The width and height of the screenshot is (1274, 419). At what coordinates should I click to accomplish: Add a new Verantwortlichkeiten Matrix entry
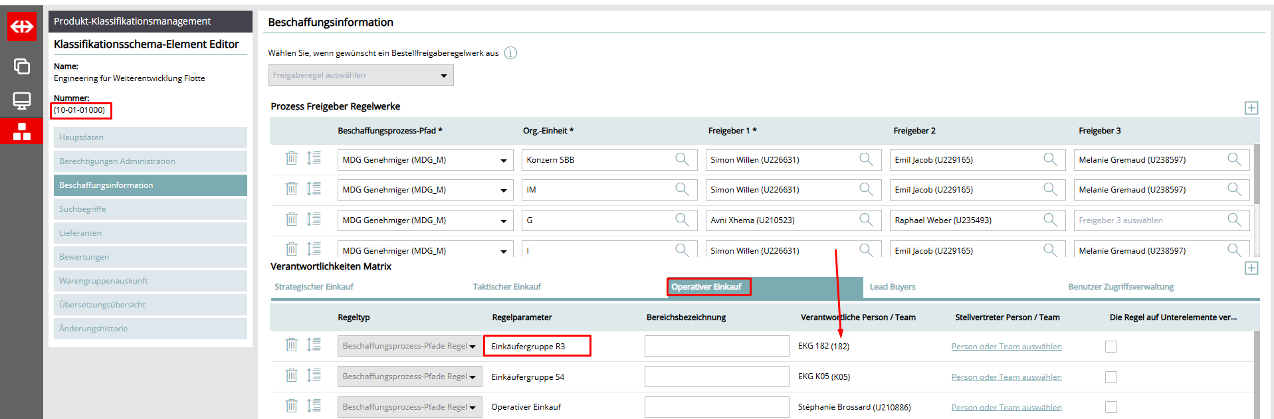click(x=1251, y=268)
